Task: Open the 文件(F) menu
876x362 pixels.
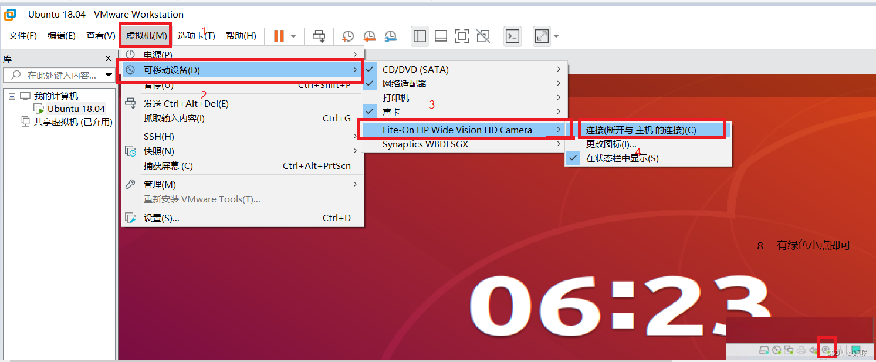Action: point(23,36)
